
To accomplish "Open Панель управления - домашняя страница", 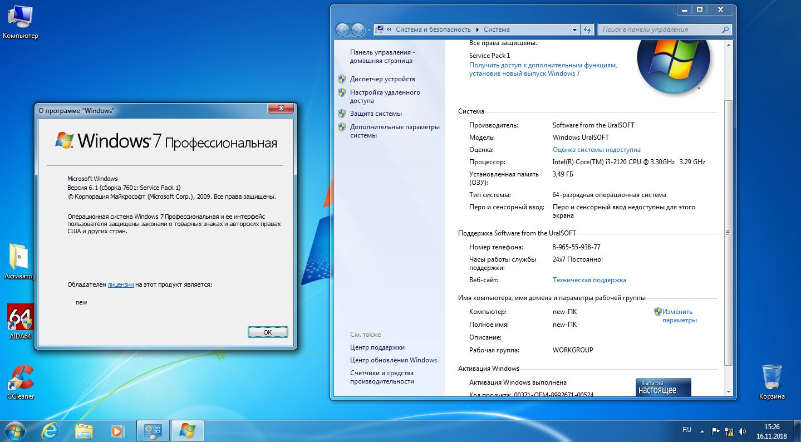I will pos(382,56).
